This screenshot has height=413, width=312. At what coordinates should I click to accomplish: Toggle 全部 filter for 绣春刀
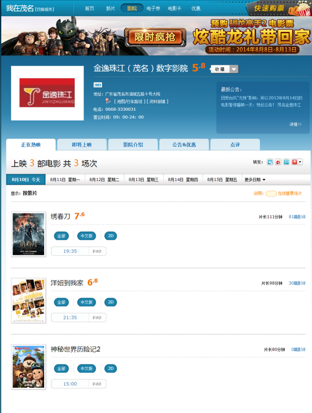pos(62,236)
